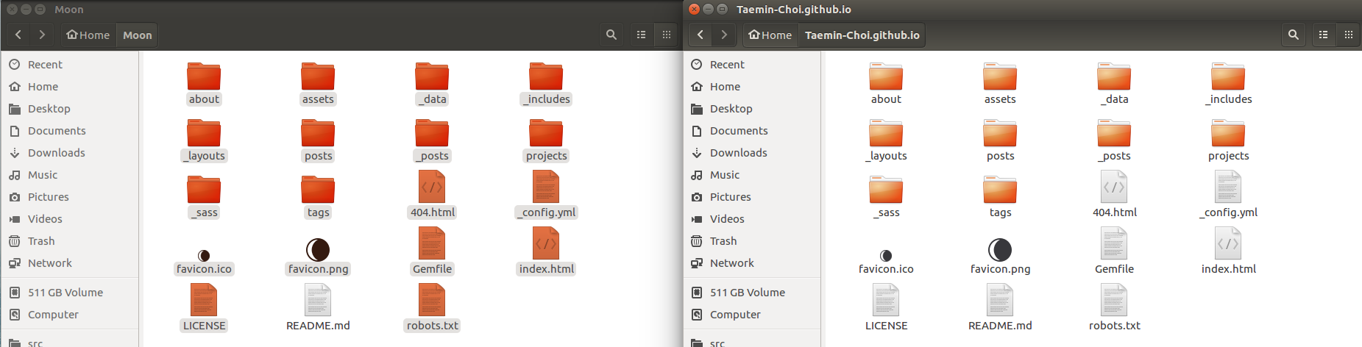Select LICENSE in Taemin-Choi.github.io window
This screenshot has width=1362, height=347.
886,308
